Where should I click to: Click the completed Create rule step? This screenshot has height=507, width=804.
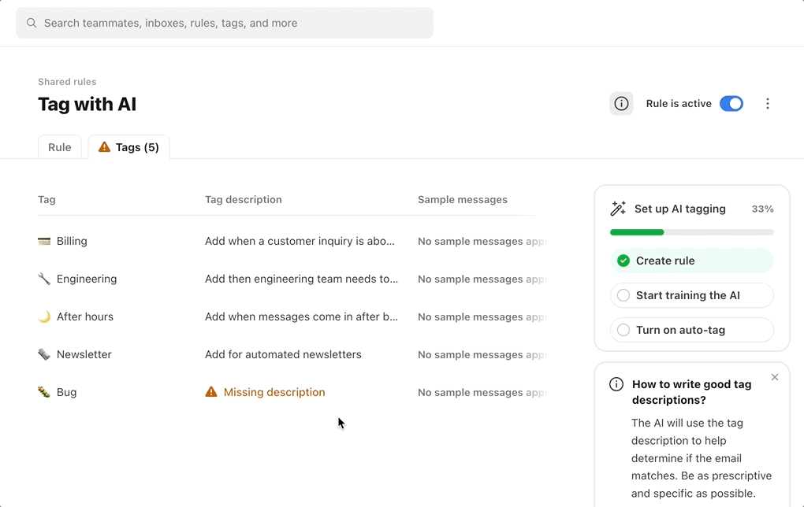(691, 261)
